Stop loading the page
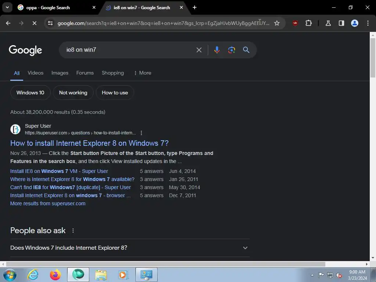 [34, 23]
